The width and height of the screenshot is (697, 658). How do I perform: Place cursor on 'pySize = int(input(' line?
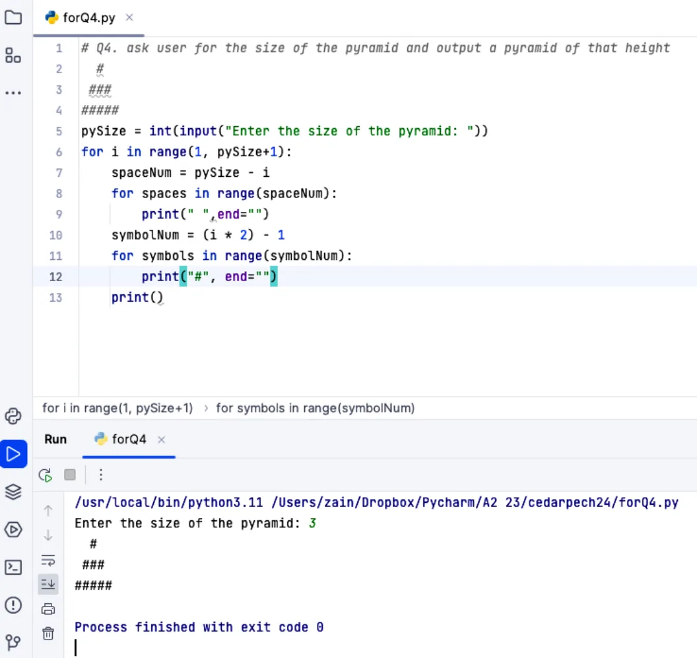(284, 131)
